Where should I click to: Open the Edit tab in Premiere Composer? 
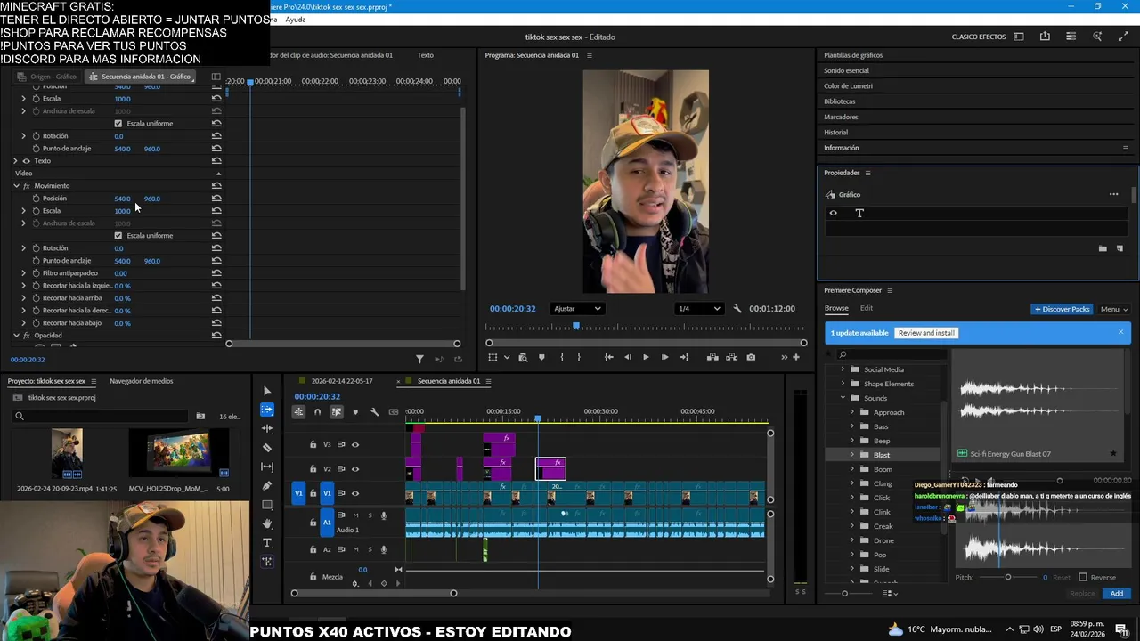pos(867,308)
